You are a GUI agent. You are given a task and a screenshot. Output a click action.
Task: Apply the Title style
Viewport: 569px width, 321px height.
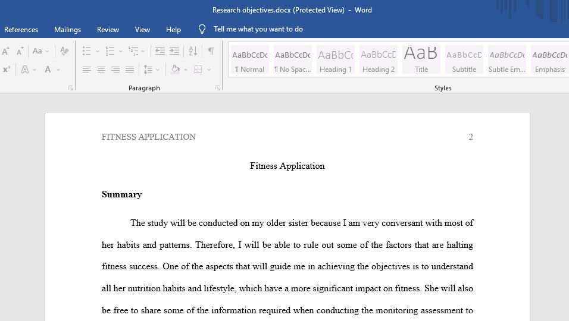[421, 60]
